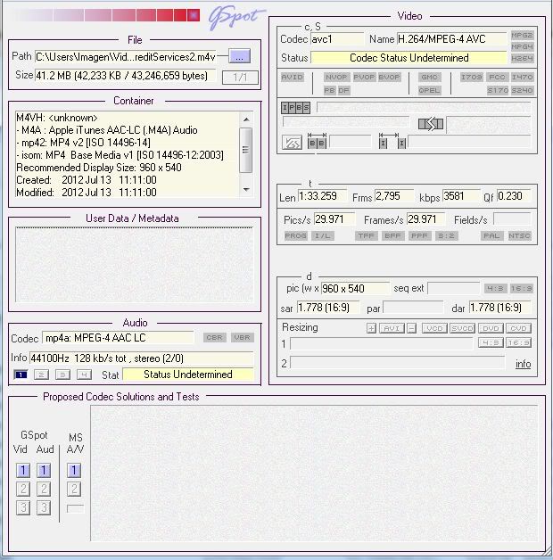Click the Container list scroll up arrow

(x=246, y=119)
